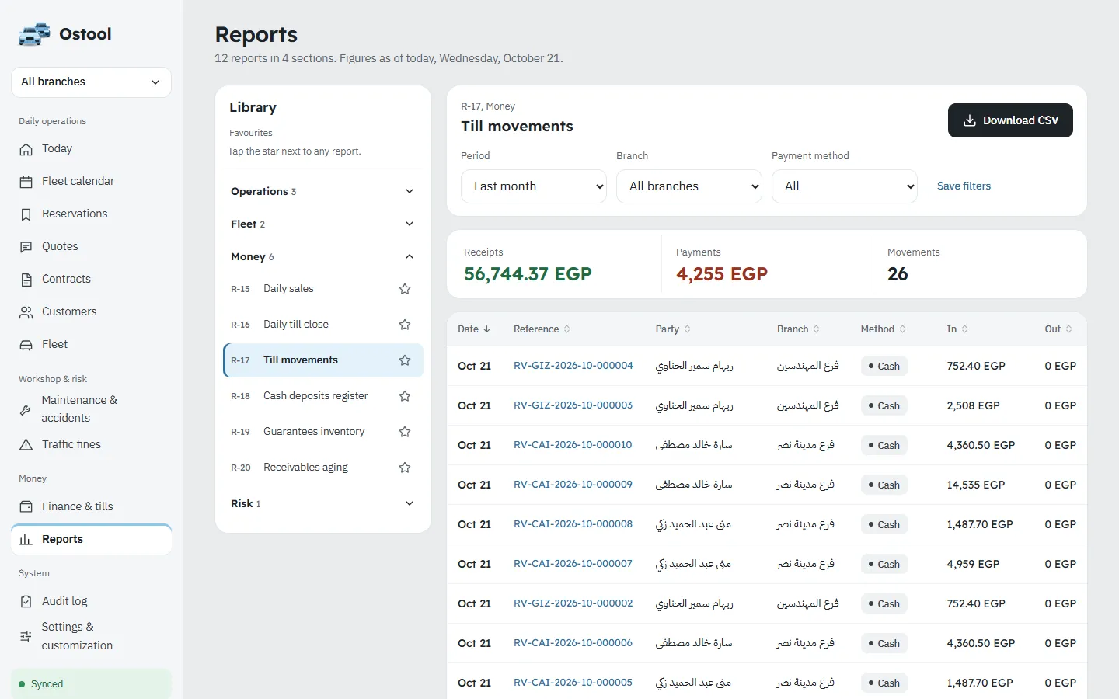
Task: Expand the Operations report section
Action: click(322, 192)
